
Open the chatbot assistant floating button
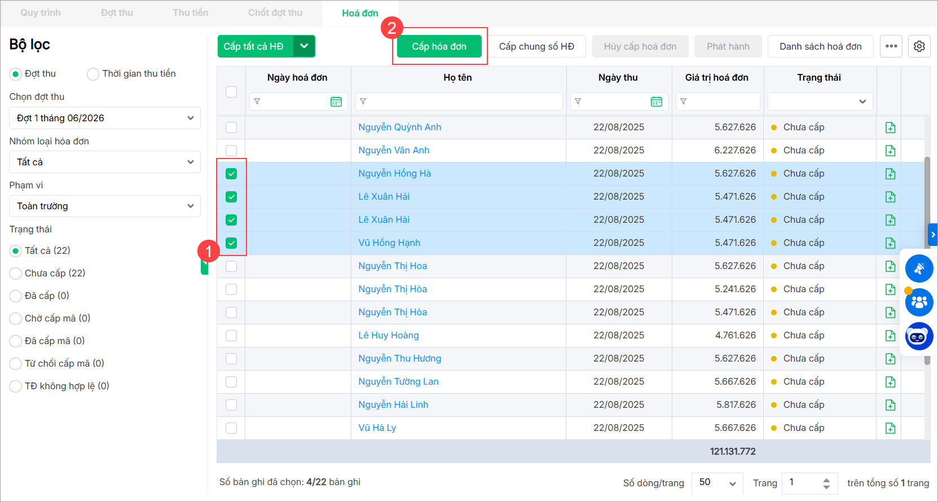click(919, 336)
